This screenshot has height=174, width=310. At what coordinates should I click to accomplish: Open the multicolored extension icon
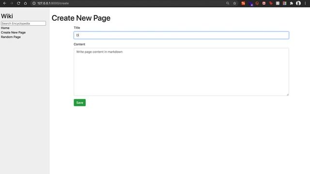(284, 3)
